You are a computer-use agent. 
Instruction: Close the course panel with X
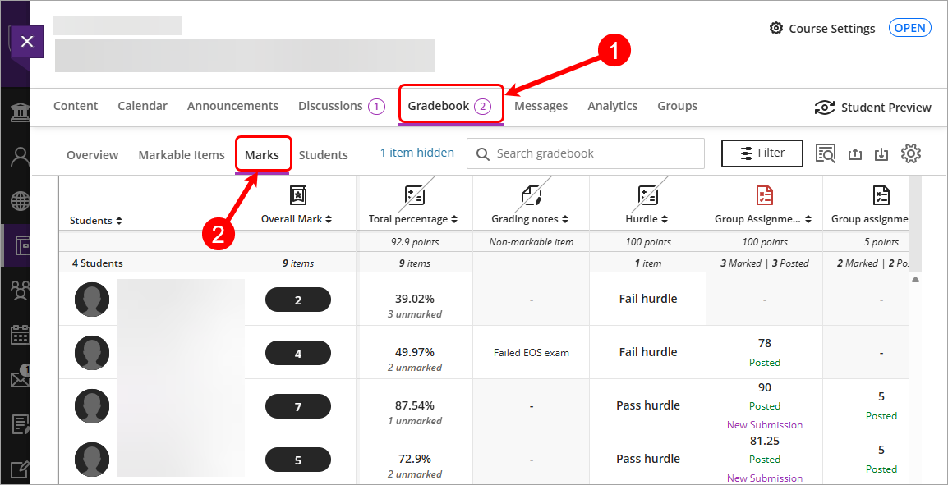tap(27, 41)
